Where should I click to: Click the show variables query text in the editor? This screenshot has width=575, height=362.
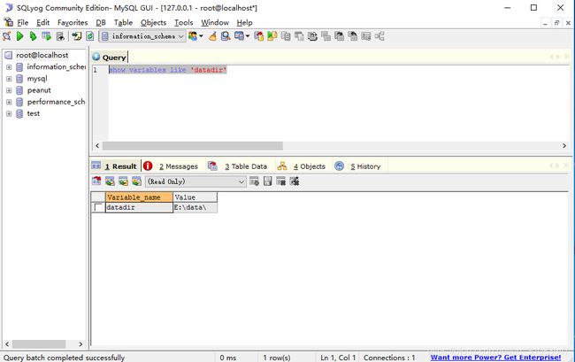(168, 70)
